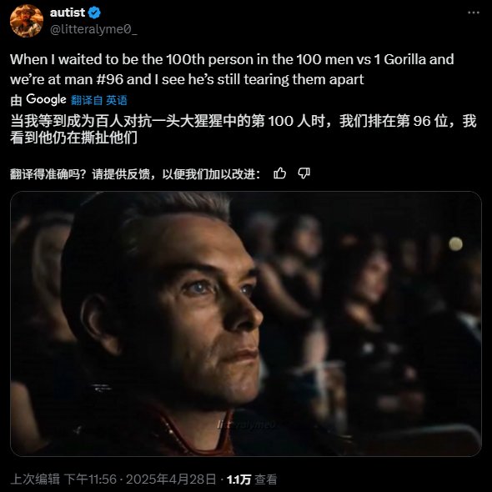
Task: Open the author's profile avatar
Action: tap(27, 21)
